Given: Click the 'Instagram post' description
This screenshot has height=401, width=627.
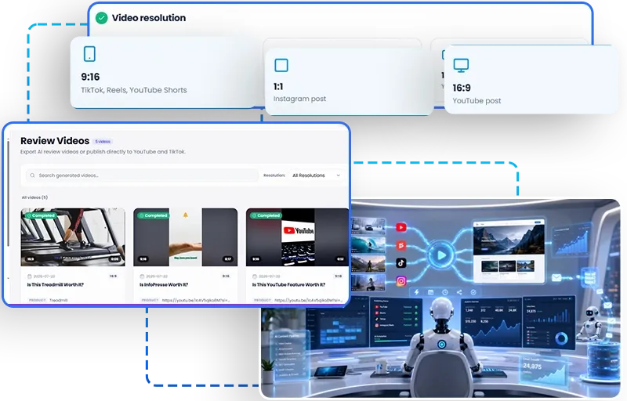Looking at the screenshot, I should coord(299,99).
